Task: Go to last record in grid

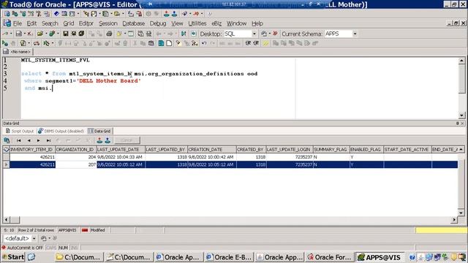Action: pyautogui.click(x=48, y=140)
